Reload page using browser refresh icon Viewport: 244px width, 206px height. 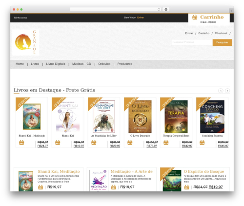click(x=159, y=9)
